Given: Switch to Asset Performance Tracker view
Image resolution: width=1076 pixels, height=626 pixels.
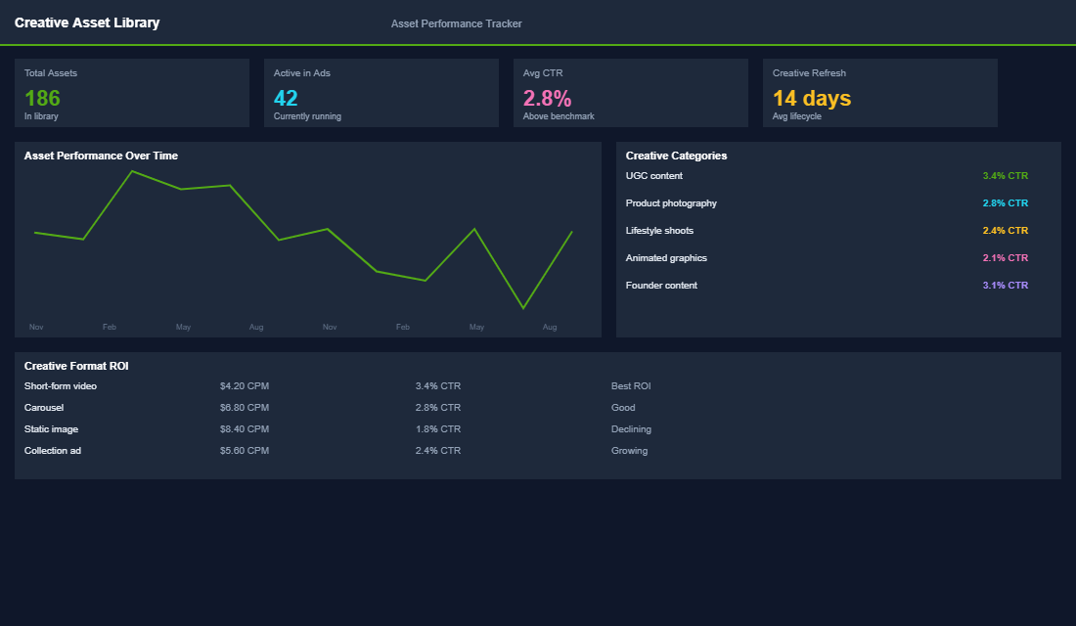Looking at the screenshot, I should (x=456, y=22).
